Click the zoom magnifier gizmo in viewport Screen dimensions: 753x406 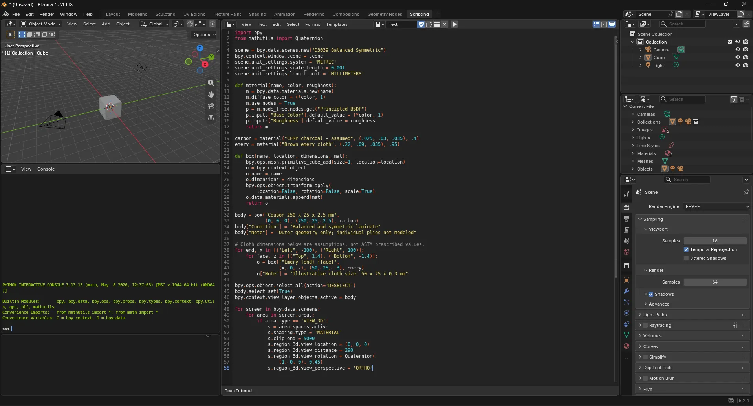[x=211, y=83]
